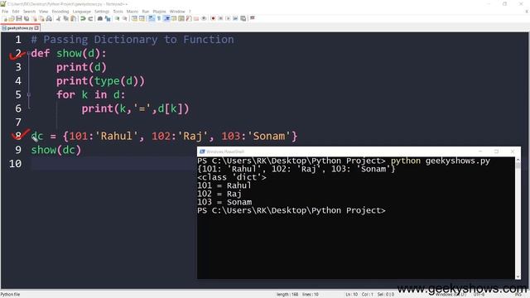Undo the last edit via green arrow

[x=83, y=18]
